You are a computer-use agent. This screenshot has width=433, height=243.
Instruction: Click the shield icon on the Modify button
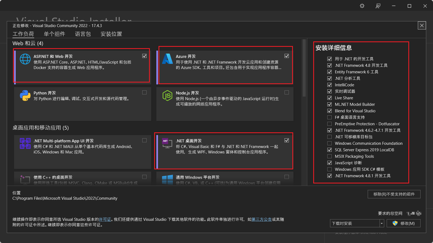click(395, 223)
